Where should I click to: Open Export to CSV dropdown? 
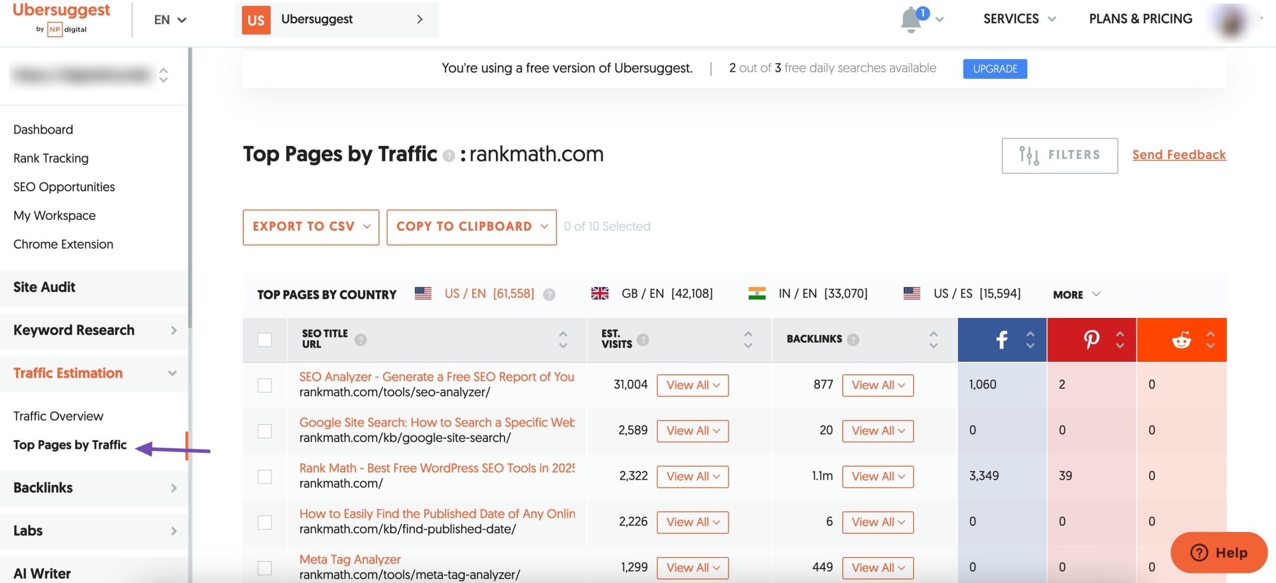click(x=311, y=227)
